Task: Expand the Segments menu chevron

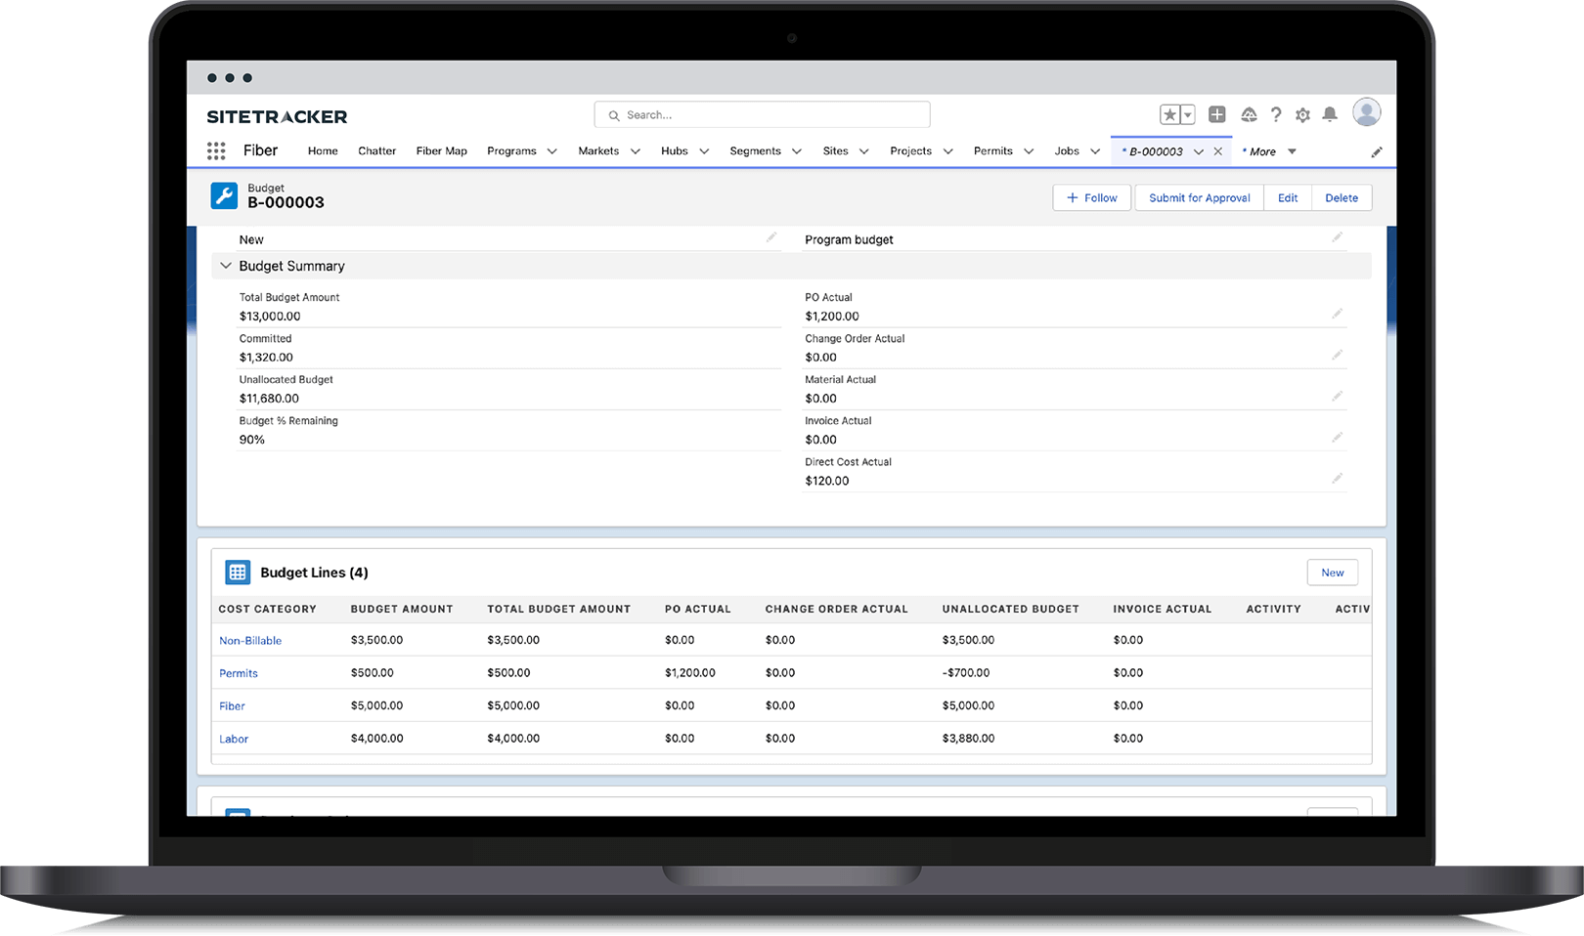Action: point(797,151)
